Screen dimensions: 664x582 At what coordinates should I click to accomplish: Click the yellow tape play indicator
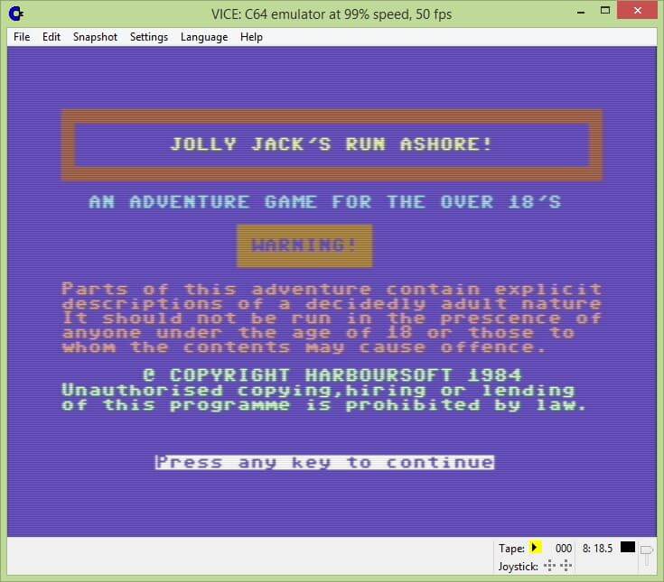click(535, 548)
